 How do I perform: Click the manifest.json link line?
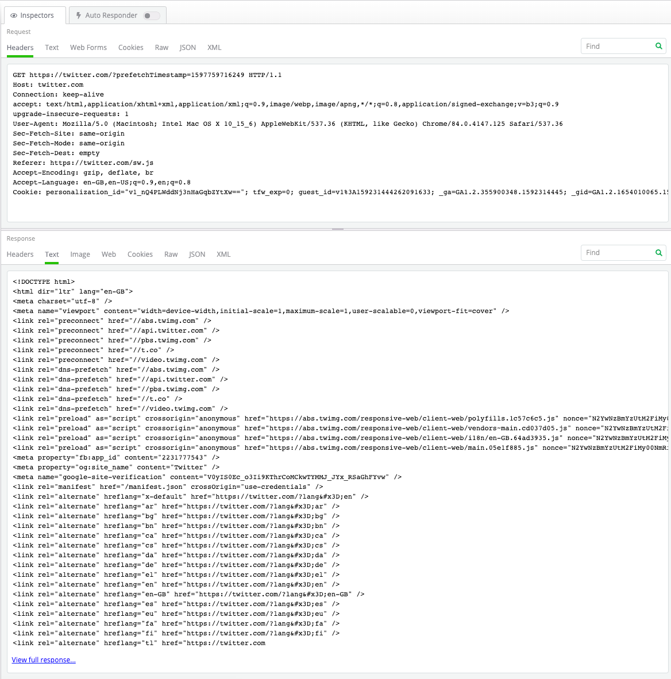pyautogui.click(x=168, y=487)
